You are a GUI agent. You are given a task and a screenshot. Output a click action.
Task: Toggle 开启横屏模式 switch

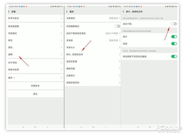117,26
